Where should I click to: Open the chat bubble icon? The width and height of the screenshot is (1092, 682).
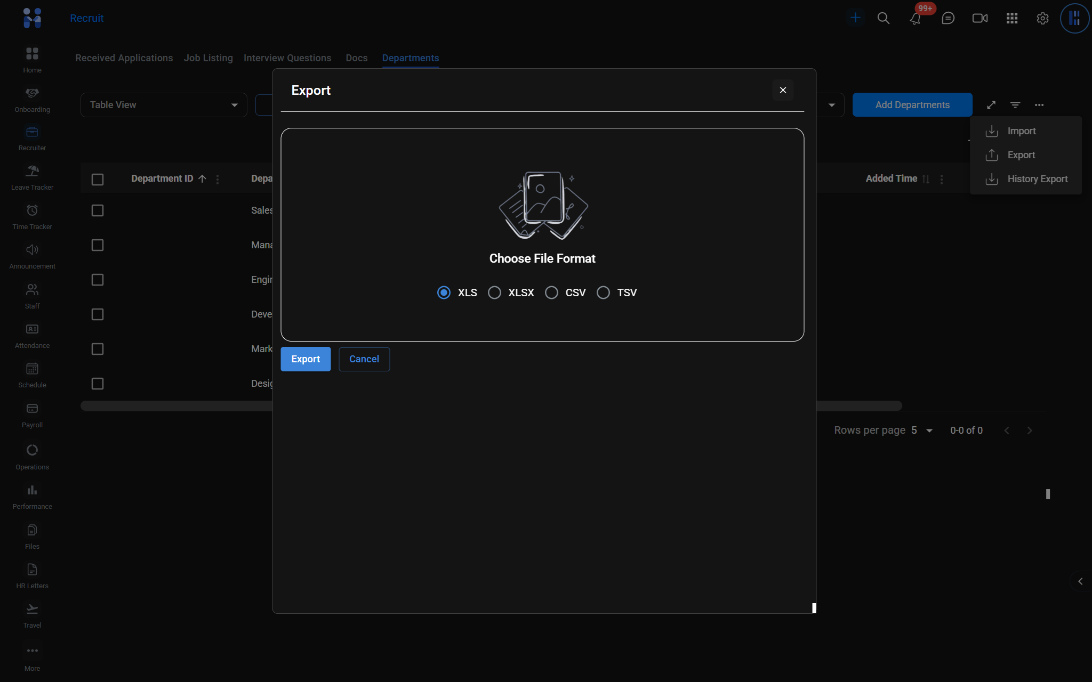[948, 18]
